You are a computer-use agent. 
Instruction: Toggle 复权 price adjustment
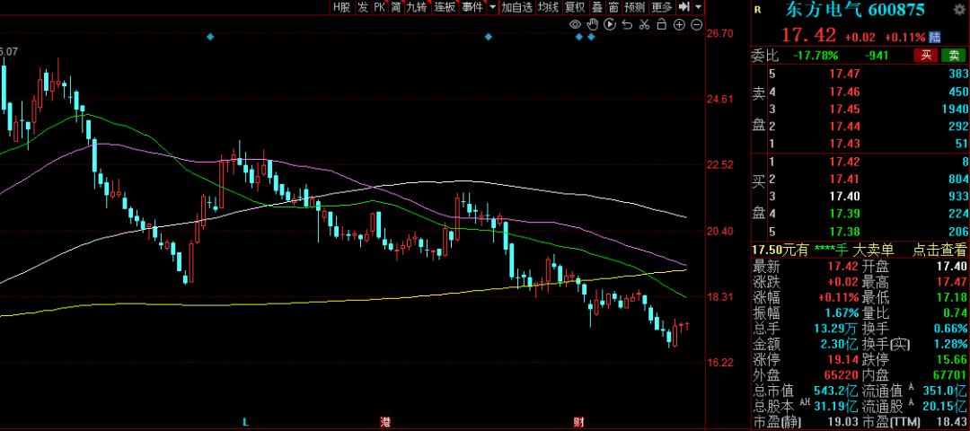[x=575, y=7]
